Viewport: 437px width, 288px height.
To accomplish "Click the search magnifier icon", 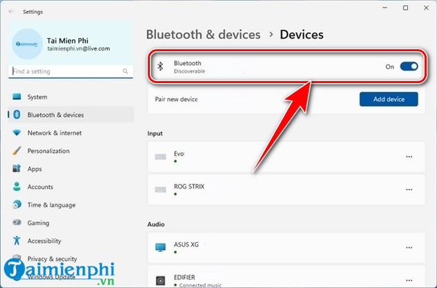I will pos(126,71).
